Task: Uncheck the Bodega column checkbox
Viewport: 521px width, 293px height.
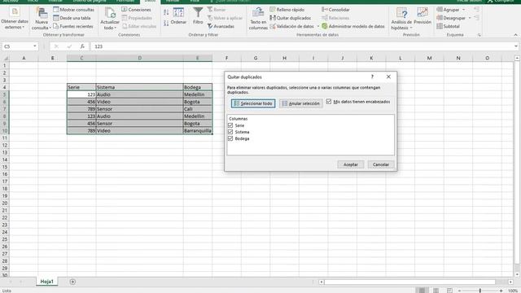Action: [x=230, y=138]
